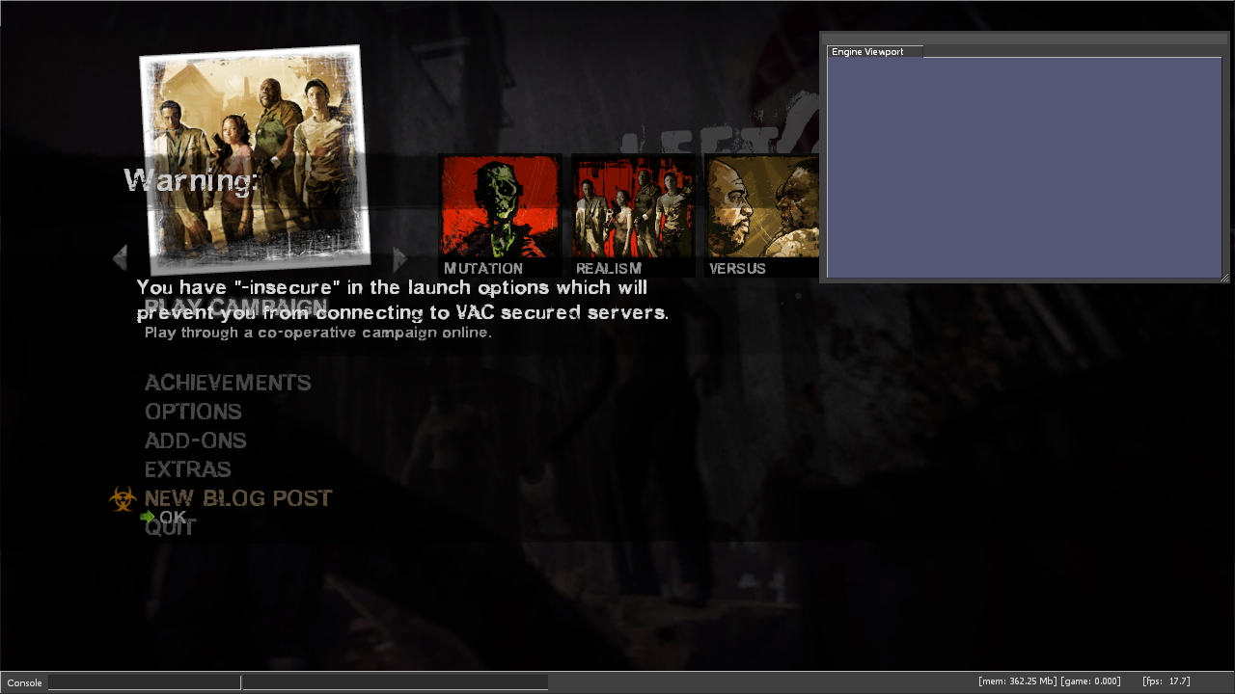Switch to the Engine Viewport tab
The image size is (1235, 694).
click(x=874, y=52)
